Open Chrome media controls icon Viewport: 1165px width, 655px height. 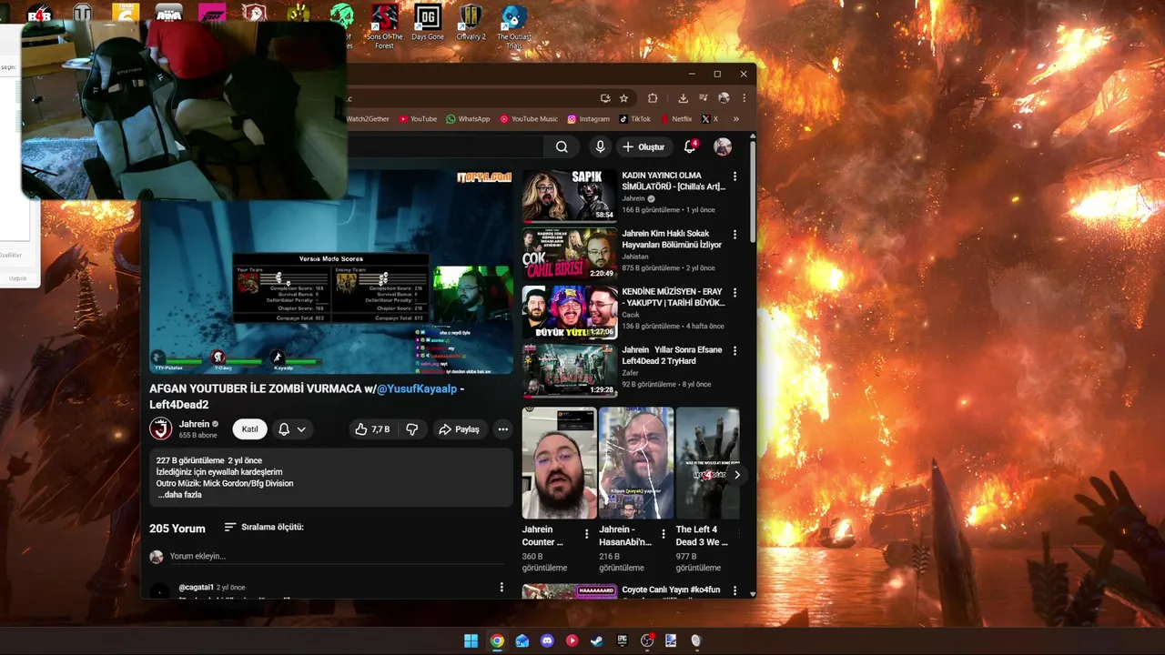[x=704, y=98]
